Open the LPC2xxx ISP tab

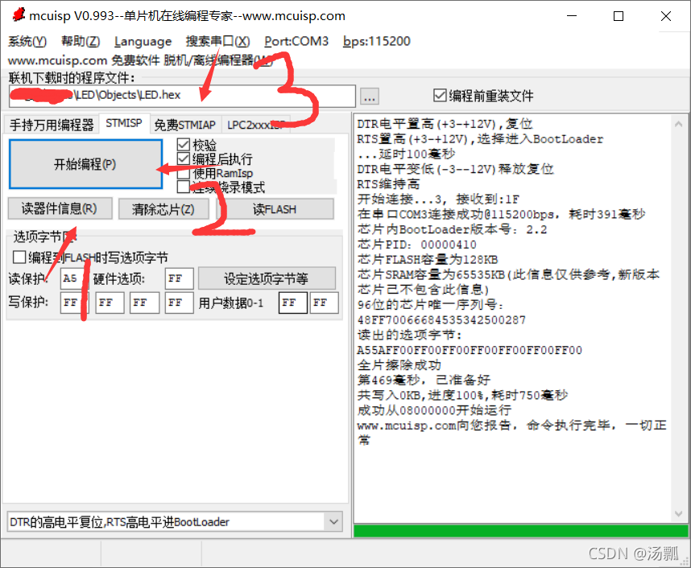255,125
